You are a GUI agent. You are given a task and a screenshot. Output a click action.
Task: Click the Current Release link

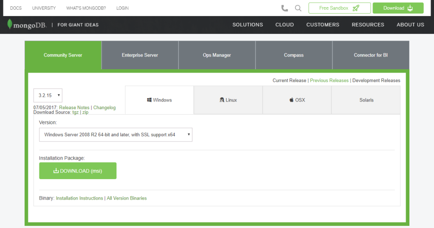289,80
